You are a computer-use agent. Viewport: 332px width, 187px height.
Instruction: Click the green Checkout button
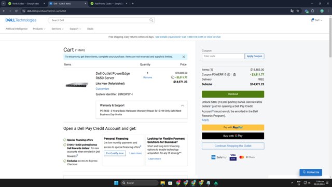coord(233,94)
